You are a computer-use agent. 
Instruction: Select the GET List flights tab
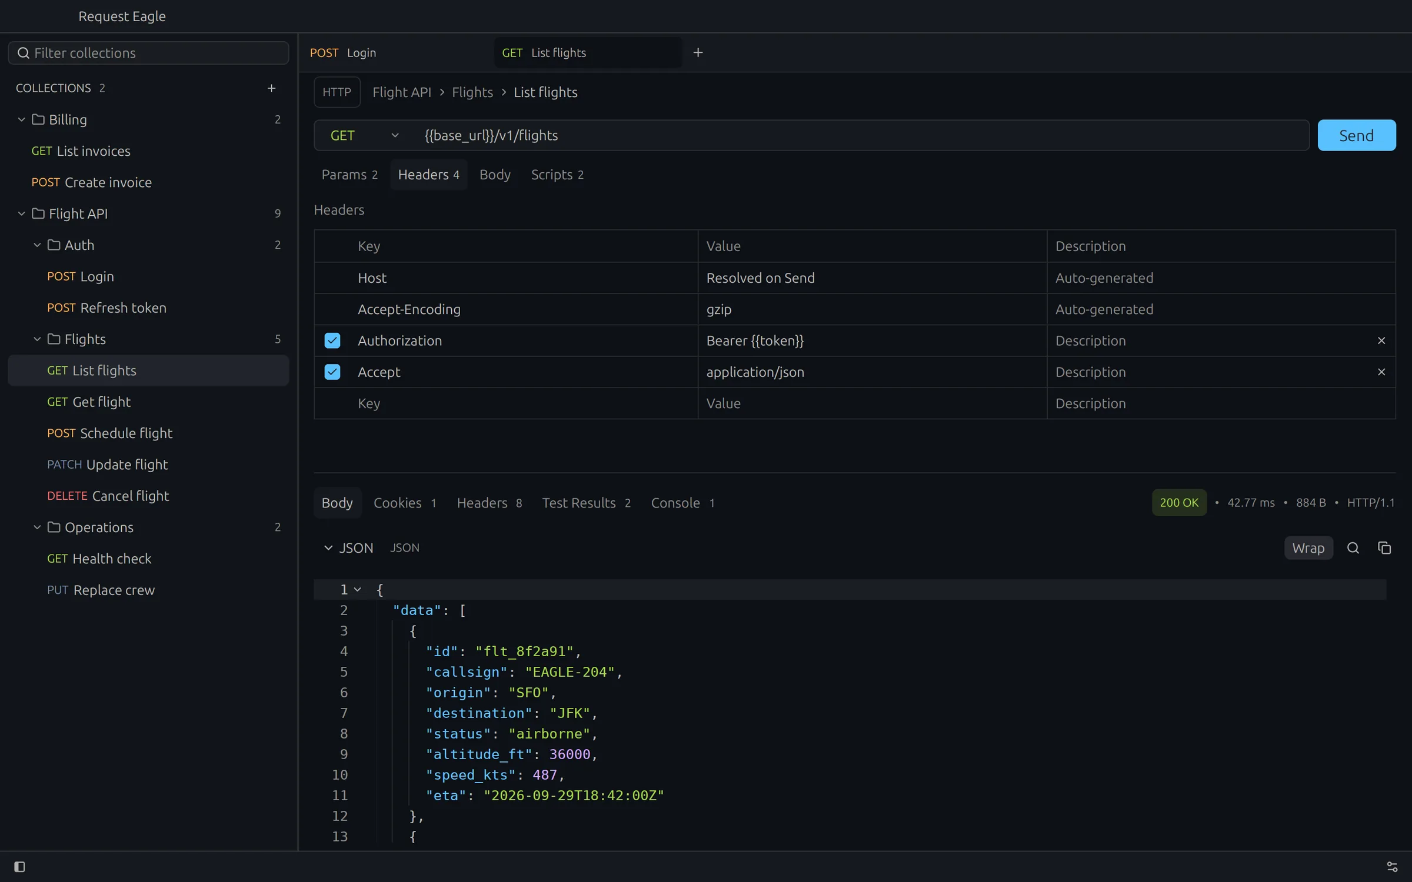coord(588,53)
